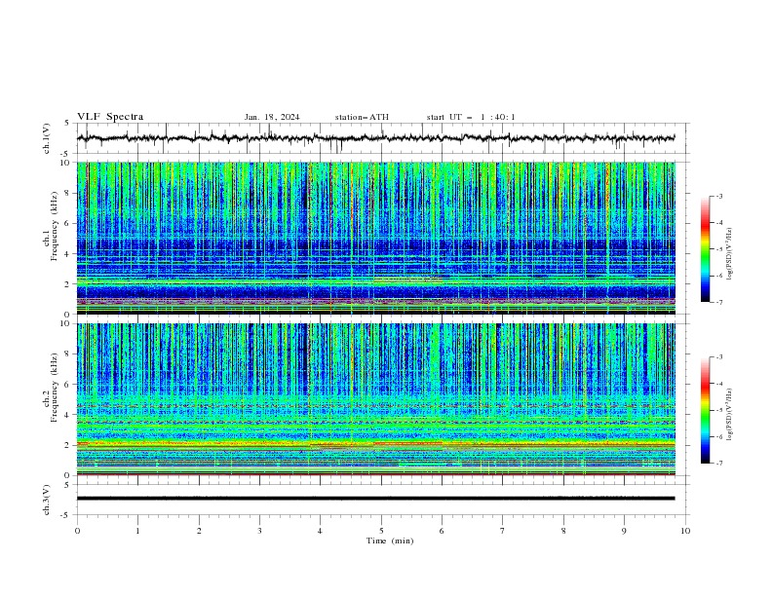The width and height of the screenshot is (772, 596).
Task: Click the ch.1 spectrogram plot
Action: 376,238
